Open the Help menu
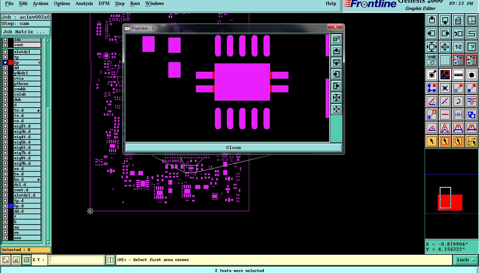This screenshot has height=273, width=479. point(331,3)
